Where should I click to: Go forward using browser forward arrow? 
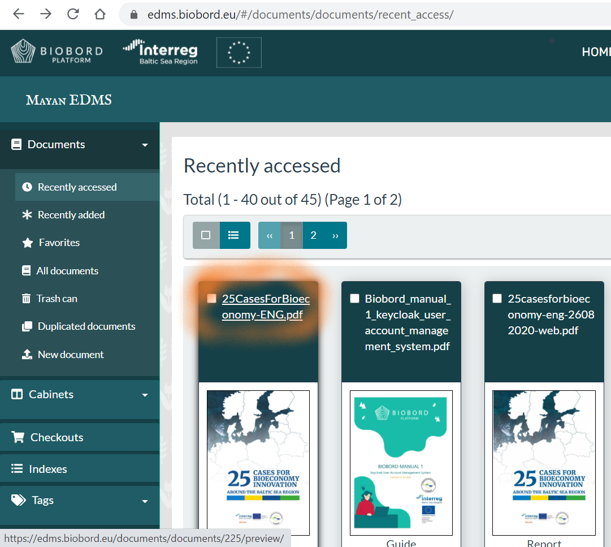[x=46, y=14]
